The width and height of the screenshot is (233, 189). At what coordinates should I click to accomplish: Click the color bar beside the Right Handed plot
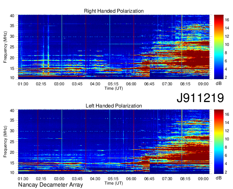click(x=219, y=47)
